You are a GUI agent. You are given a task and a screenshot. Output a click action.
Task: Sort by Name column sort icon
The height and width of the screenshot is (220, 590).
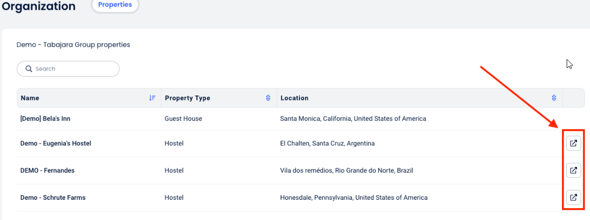[x=153, y=98]
